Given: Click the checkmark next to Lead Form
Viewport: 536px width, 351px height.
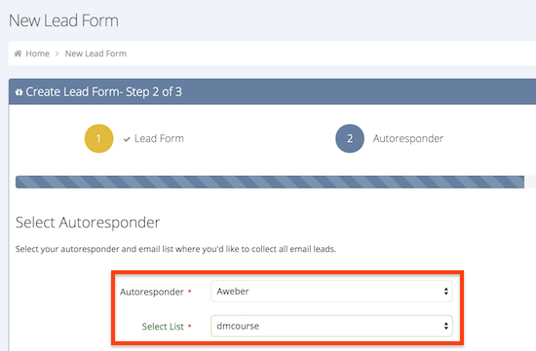Looking at the screenshot, I should tap(127, 139).
